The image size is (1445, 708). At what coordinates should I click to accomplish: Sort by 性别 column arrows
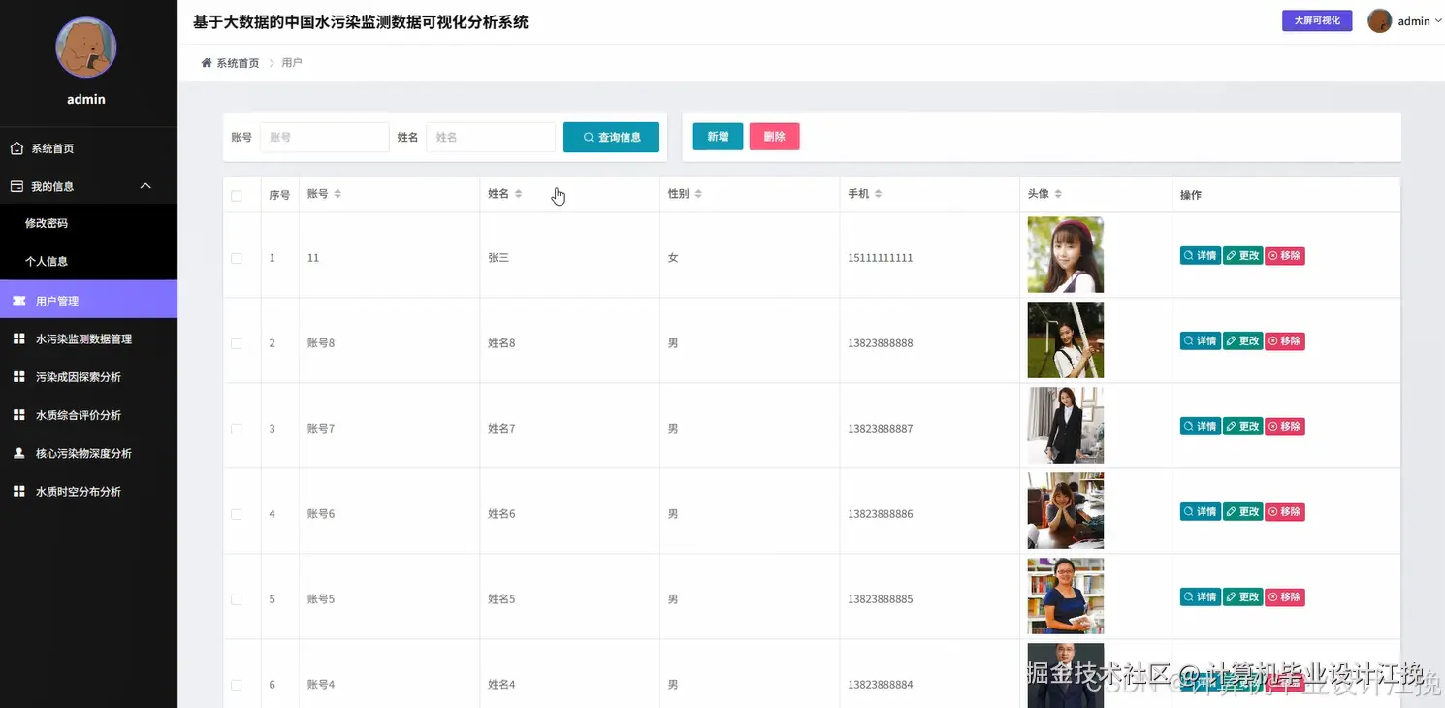pyautogui.click(x=698, y=194)
